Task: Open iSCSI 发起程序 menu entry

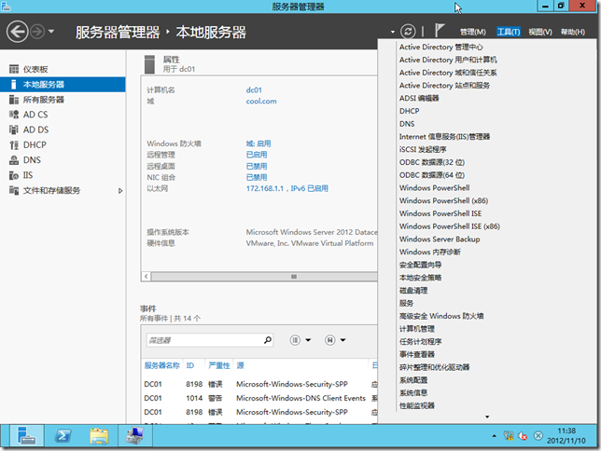Action: click(x=423, y=150)
